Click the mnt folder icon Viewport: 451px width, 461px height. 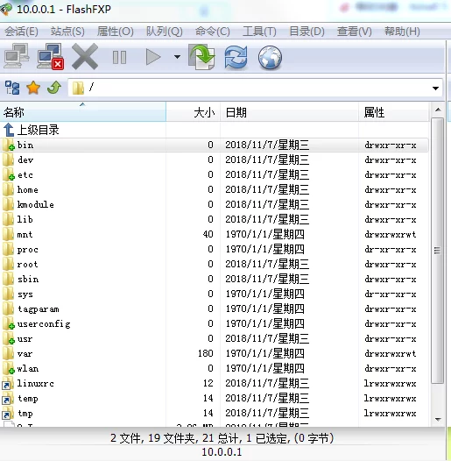pos(8,234)
